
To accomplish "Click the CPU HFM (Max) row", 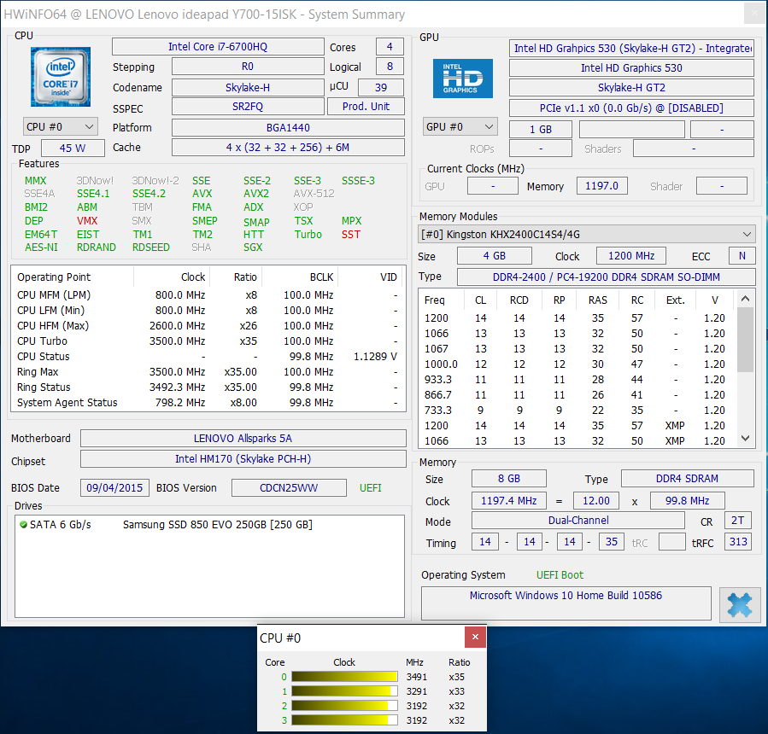I will point(208,326).
